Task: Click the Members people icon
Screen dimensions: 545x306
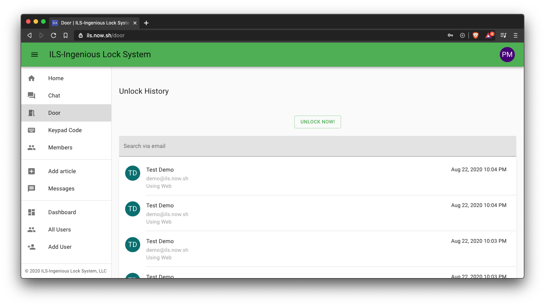Action: coord(32,148)
